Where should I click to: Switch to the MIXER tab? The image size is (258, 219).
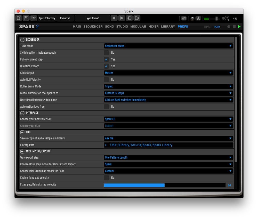[154, 27]
